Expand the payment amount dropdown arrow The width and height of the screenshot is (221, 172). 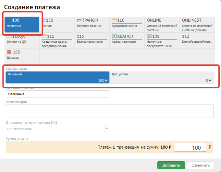204,148
